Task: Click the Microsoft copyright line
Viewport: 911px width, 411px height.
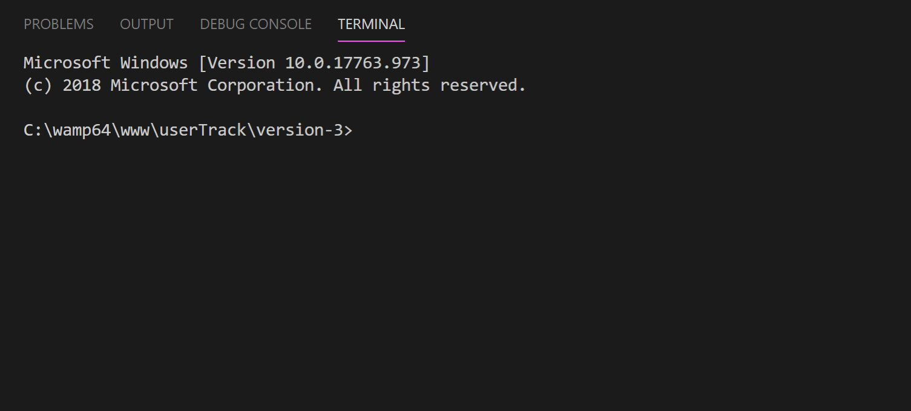Action: pyautogui.click(x=274, y=85)
